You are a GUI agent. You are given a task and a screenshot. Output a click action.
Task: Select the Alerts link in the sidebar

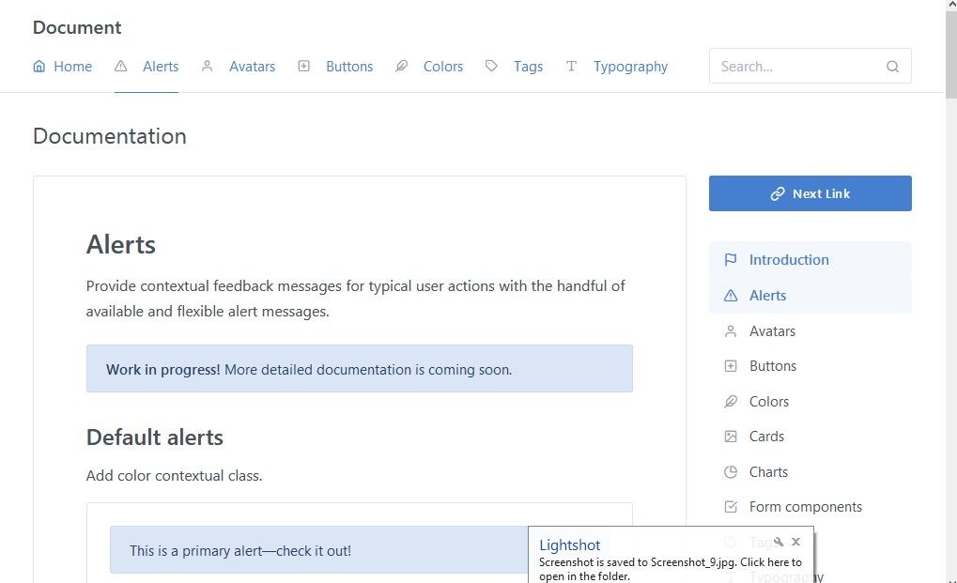(x=767, y=296)
